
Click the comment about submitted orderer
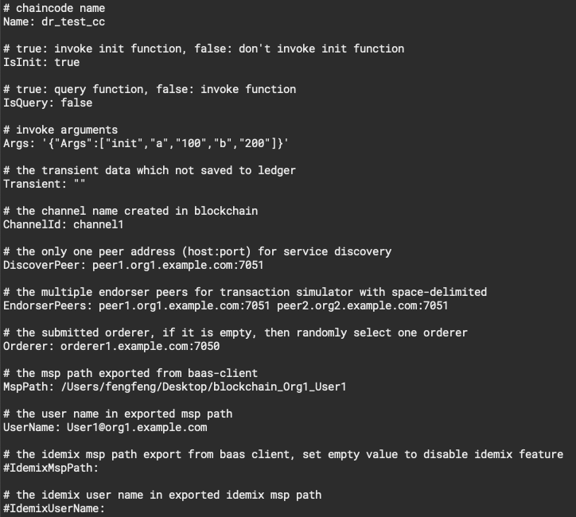(x=235, y=332)
